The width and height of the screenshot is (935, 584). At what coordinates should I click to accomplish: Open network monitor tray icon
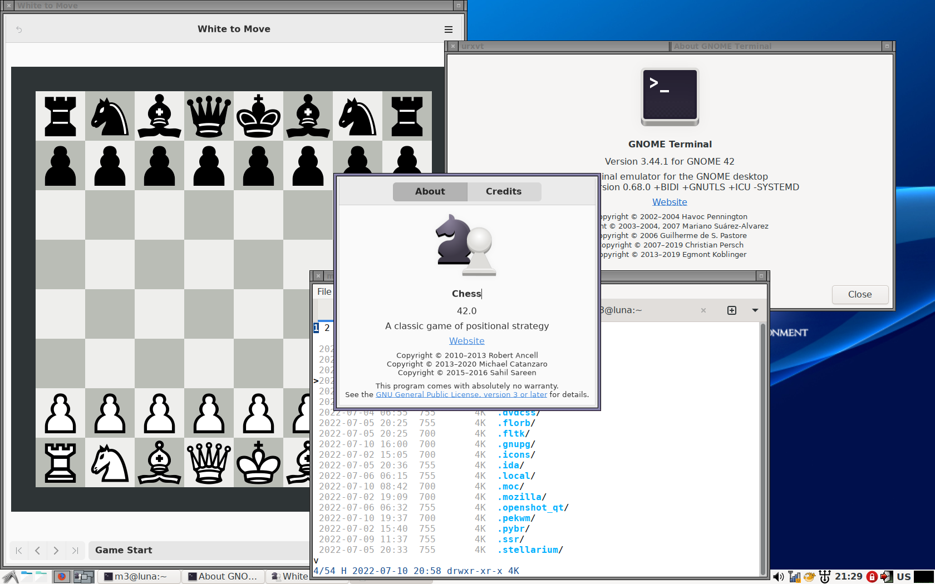coord(794,577)
